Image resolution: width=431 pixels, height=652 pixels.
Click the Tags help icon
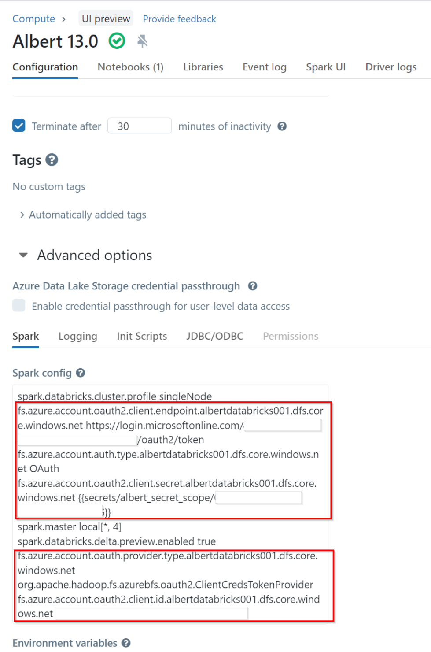(52, 160)
